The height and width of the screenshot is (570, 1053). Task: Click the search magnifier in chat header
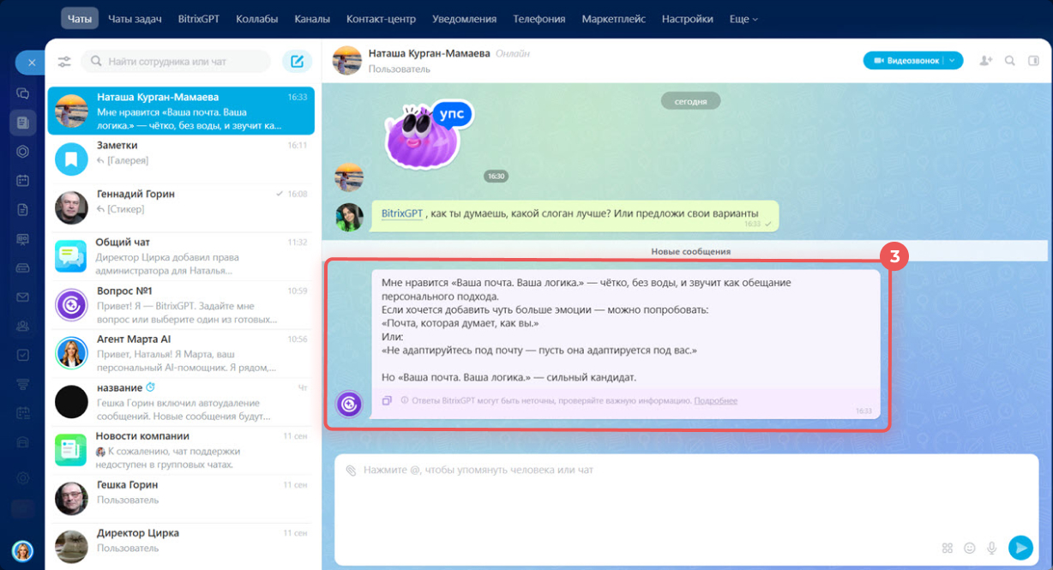click(1010, 61)
